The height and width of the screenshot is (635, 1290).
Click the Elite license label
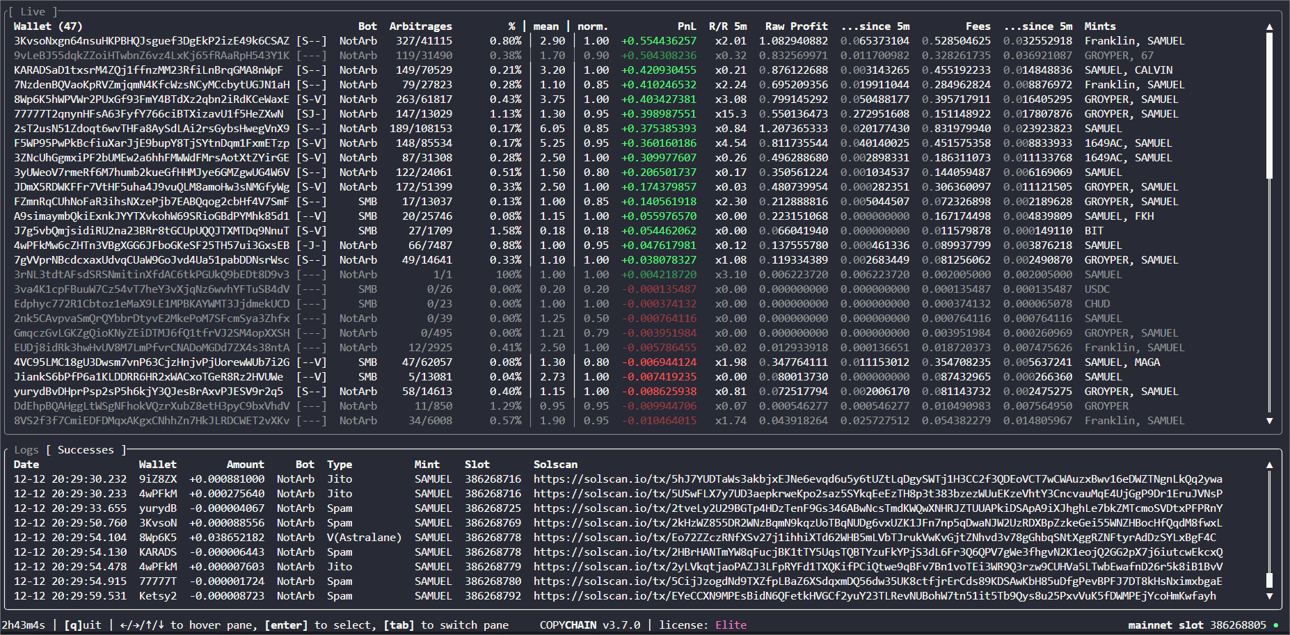click(731, 625)
